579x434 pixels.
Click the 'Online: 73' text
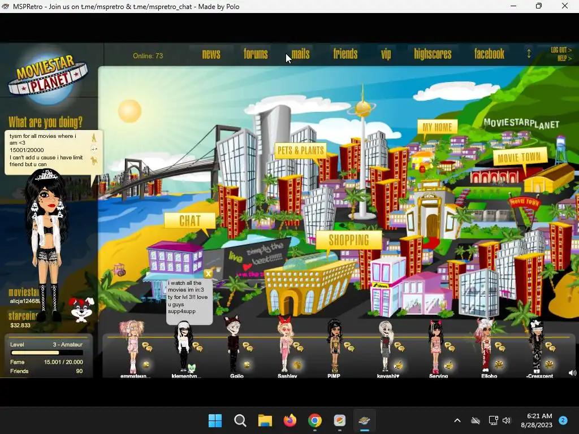pyautogui.click(x=148, y=56)
